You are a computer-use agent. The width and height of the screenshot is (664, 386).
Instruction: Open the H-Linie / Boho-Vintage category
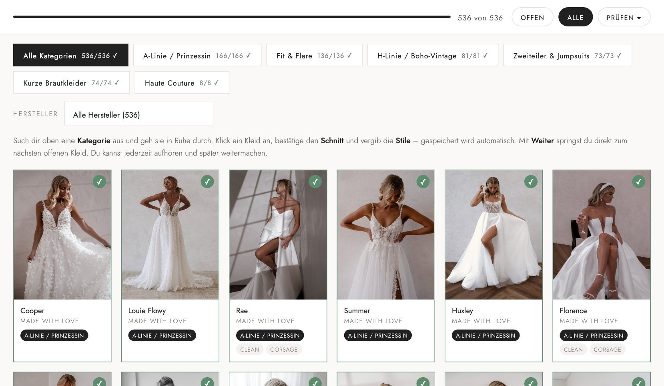(433, 55)
